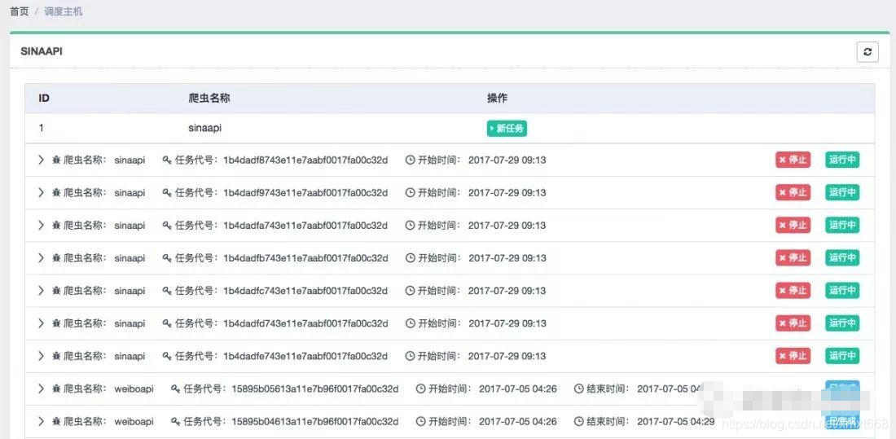Click 运行中 badge for task 1b4dadfd743e
Image resolution: width=896 pixels, height=439 pixels.
tap(842, 323)
